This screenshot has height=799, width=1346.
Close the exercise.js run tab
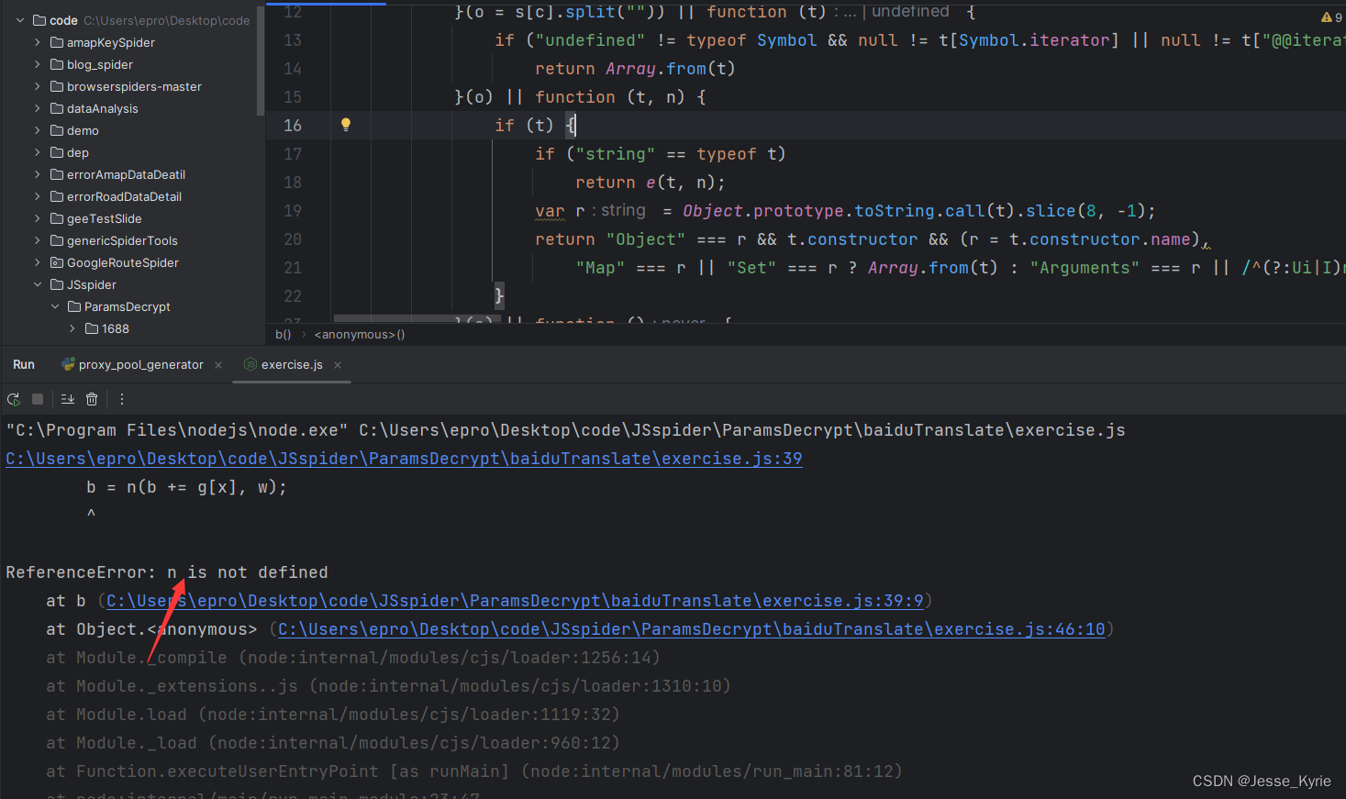(338, 365)
